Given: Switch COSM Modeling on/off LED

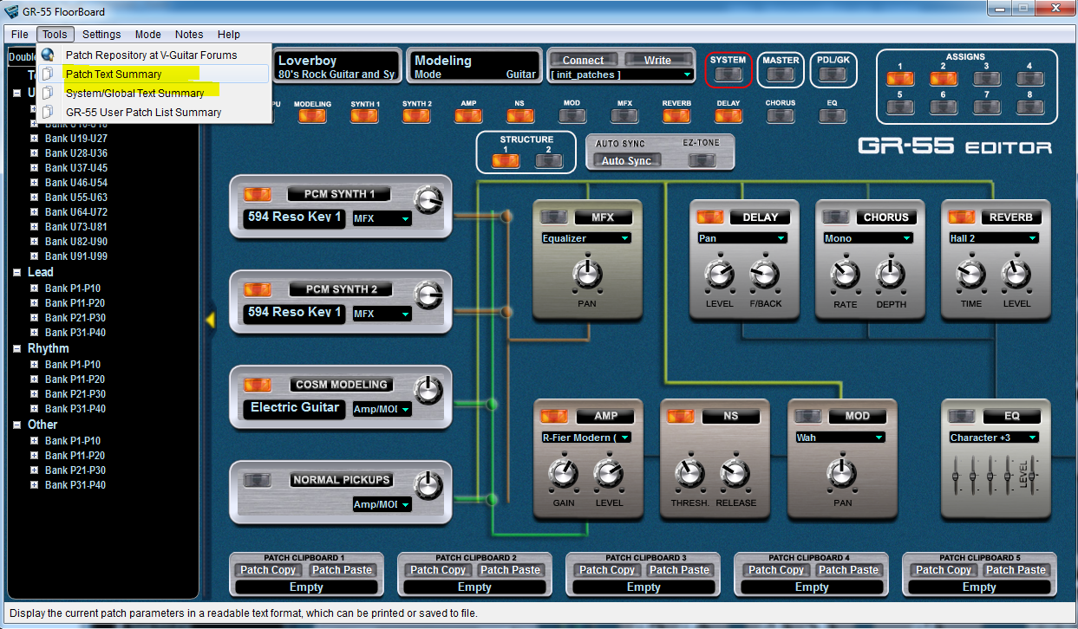Looking at the screenshot, I should pyautogui.click(x=258, y=385).
